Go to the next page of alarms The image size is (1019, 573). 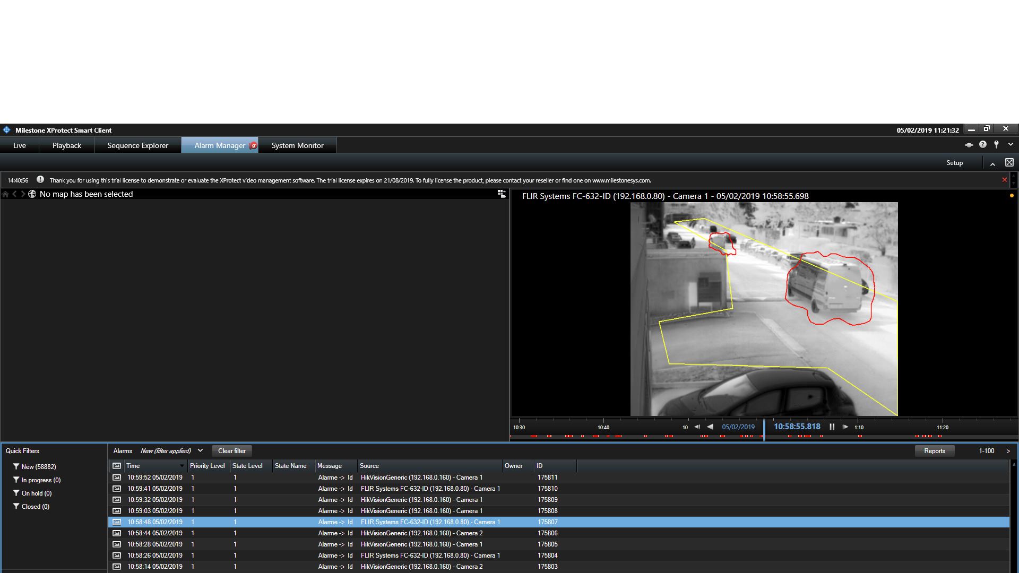pos(1008,451)
